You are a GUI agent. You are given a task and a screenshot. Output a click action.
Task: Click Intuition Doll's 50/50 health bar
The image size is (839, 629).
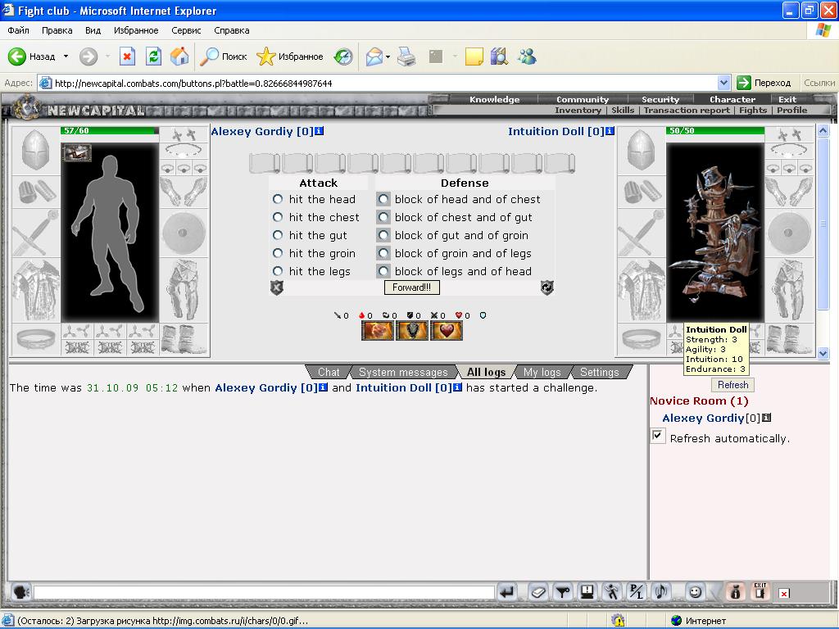click(x=715, y=130)
